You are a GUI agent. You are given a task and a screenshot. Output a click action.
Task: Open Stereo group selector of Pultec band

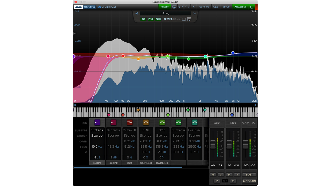click(129, 136)
